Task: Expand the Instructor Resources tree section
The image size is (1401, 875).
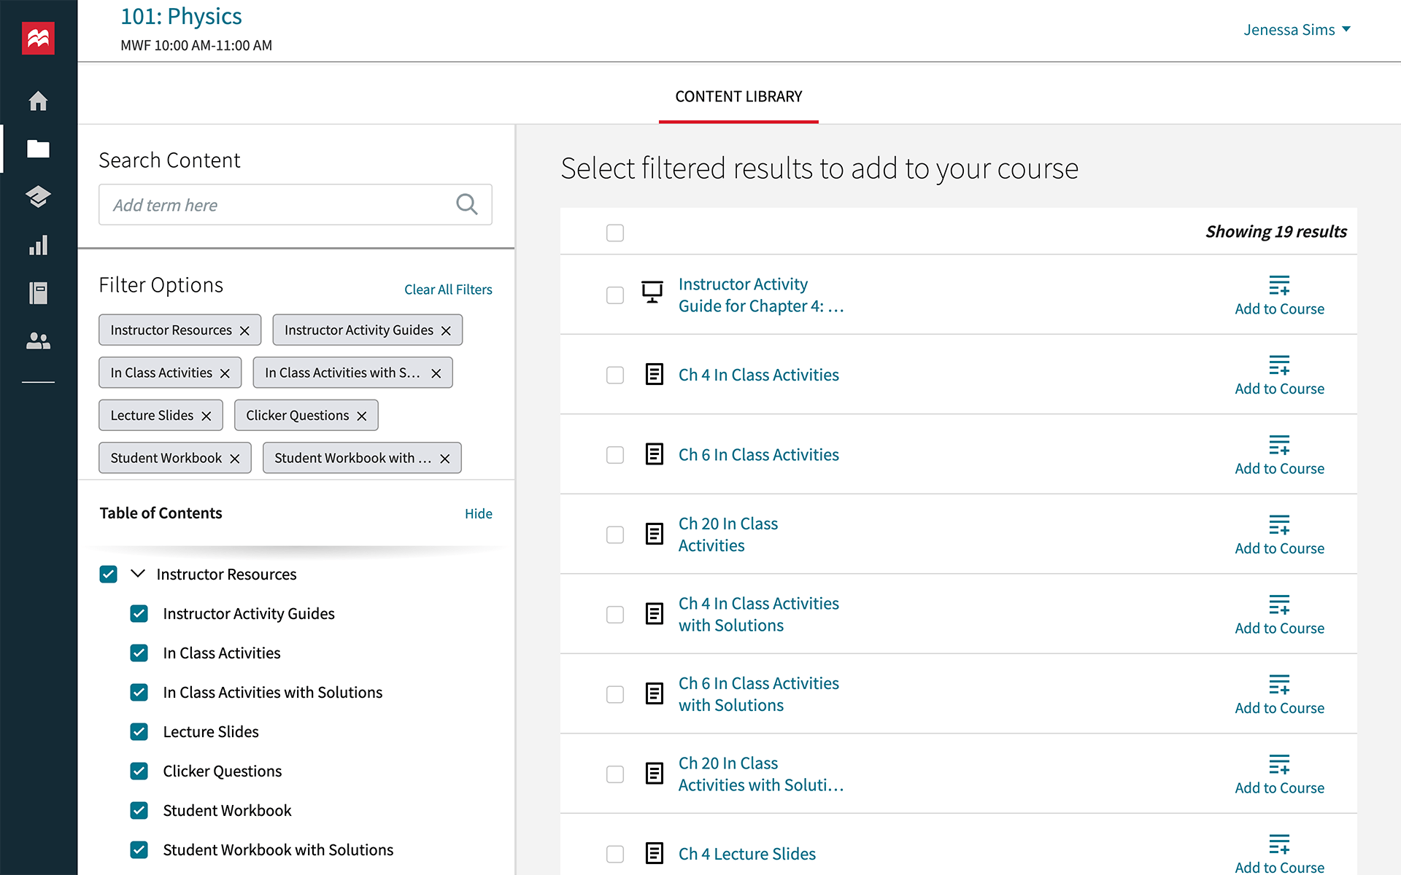Action: [x=137, y=574]
